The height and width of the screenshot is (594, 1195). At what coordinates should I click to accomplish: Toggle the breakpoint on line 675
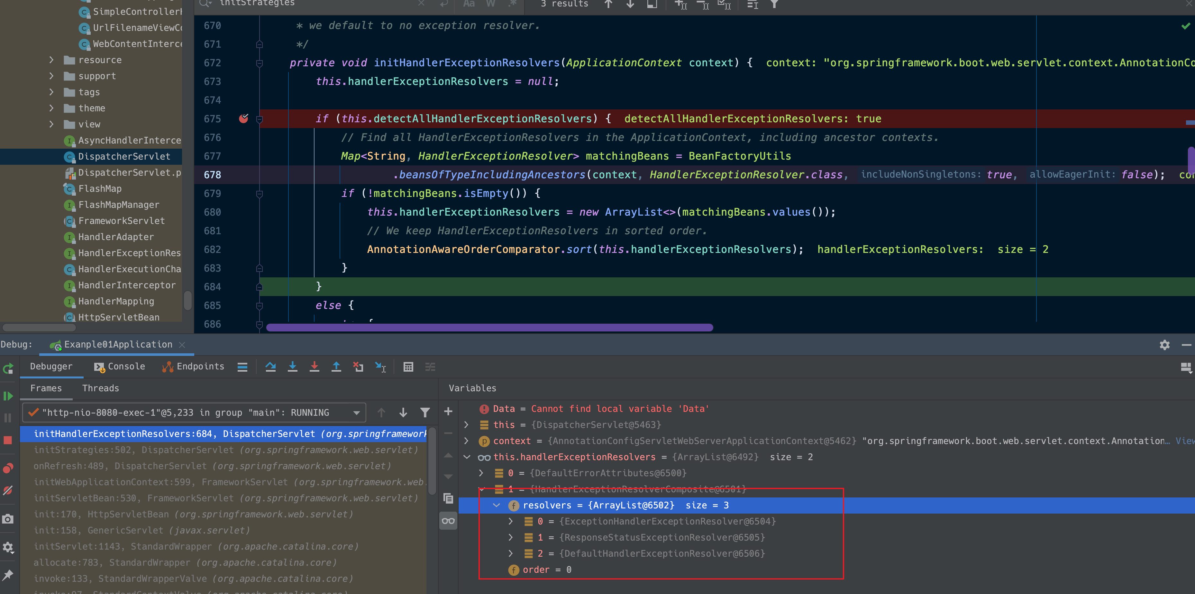click(243, 119)
